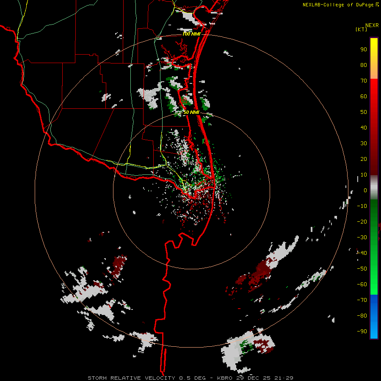Click the gray zero-velocity segment of color bar
The image size is (381, 381).
click(374, 188)
